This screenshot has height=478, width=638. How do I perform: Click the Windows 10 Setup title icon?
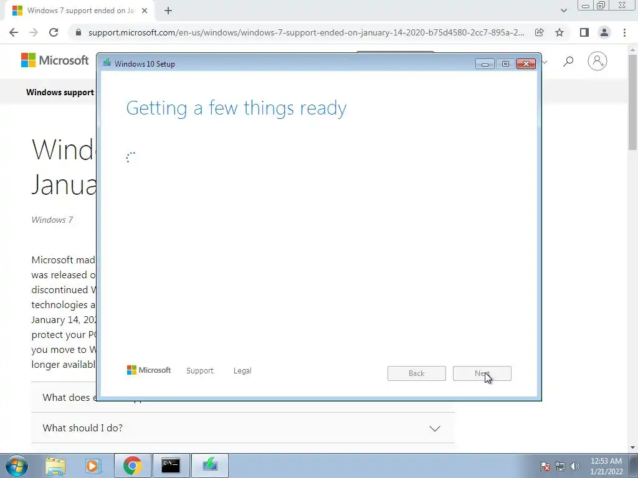pyautogui.click(x=107, y=63)
